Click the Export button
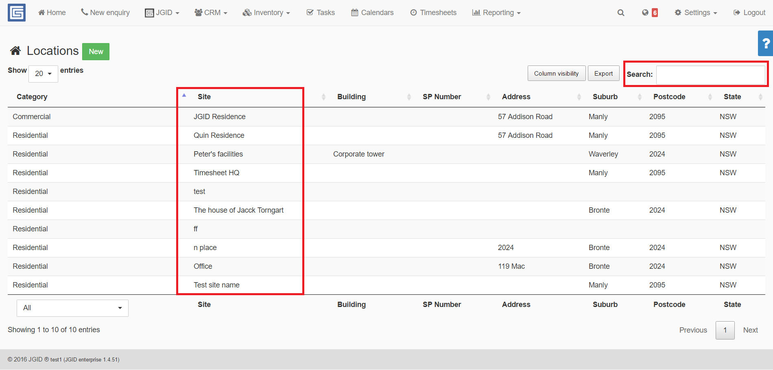The height and width of the screenshot is (370, 773). coord(603,73)
